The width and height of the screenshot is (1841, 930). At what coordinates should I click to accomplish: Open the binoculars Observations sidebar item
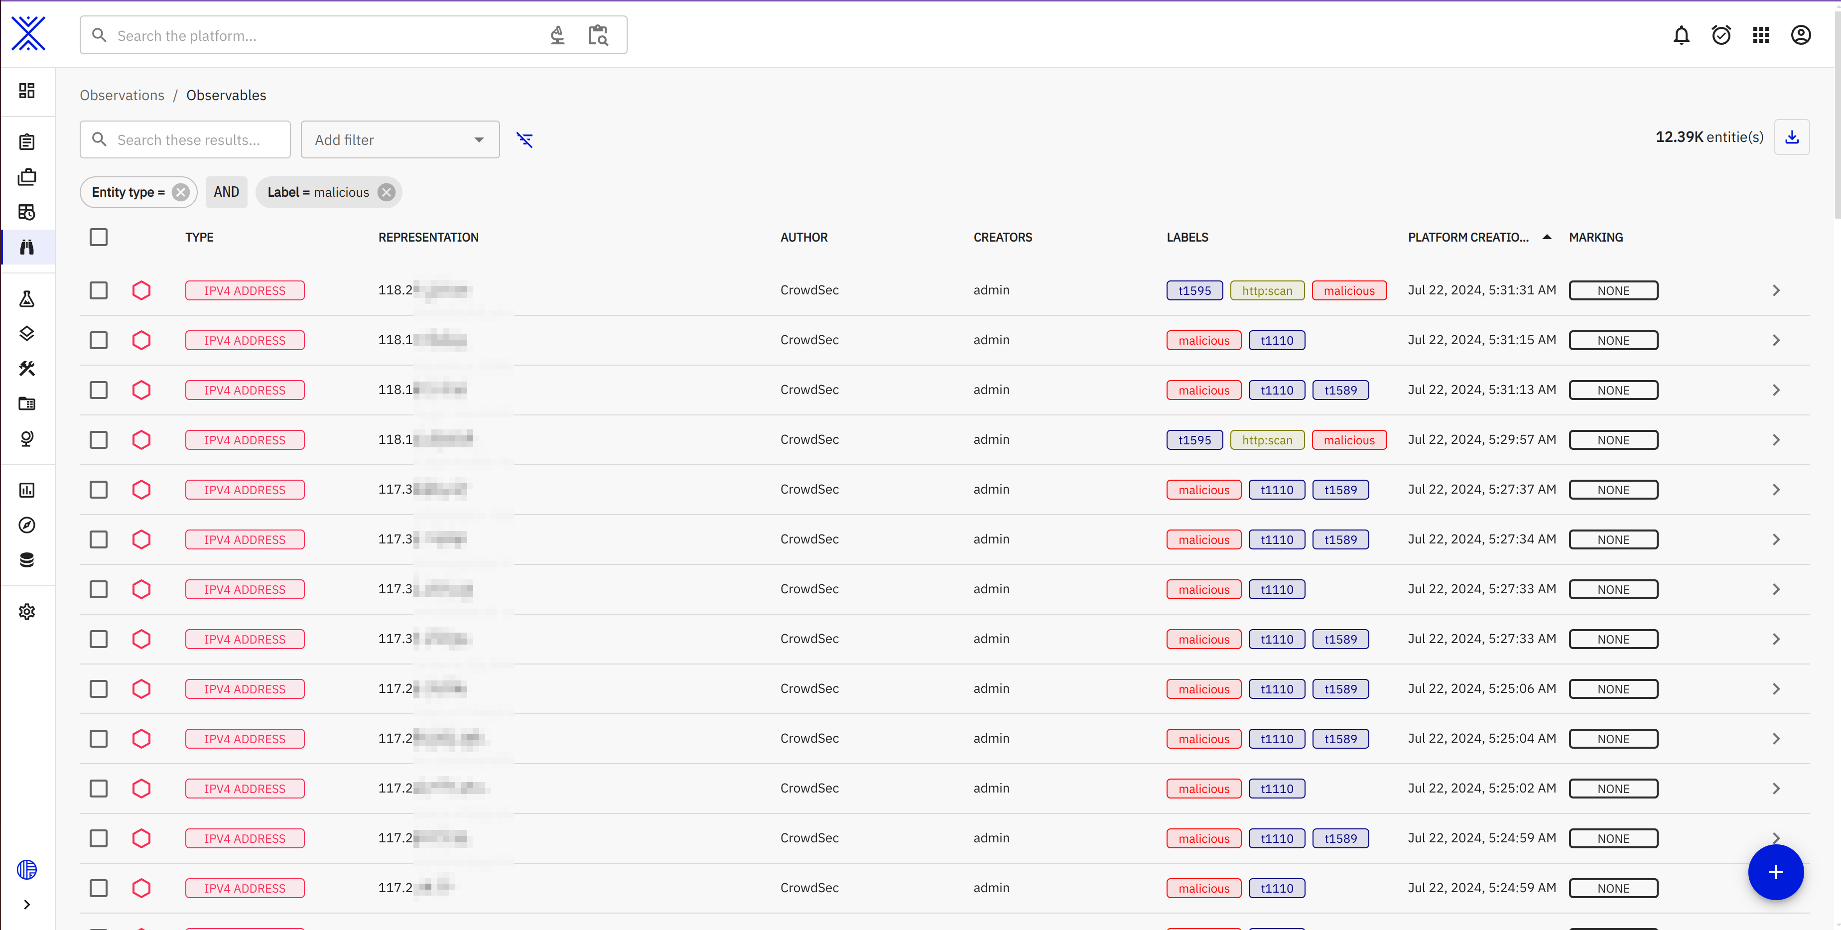(27, 248)
